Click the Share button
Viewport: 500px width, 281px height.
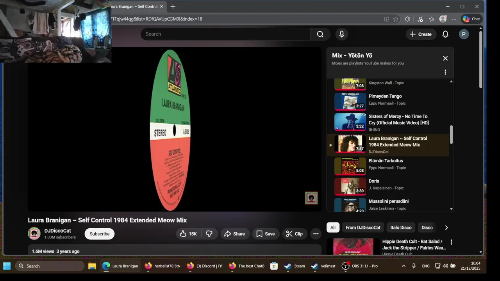click(235, 234)
